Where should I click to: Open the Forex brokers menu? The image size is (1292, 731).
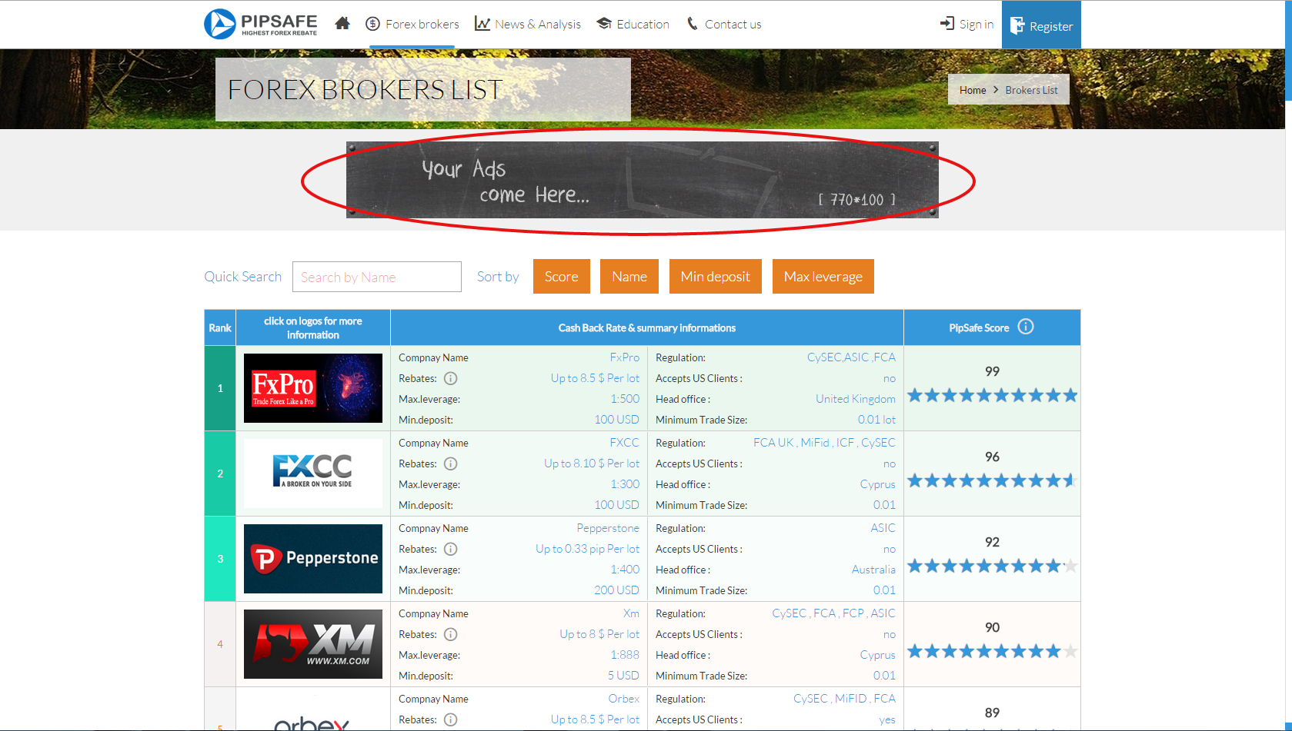tap(412, 24)
